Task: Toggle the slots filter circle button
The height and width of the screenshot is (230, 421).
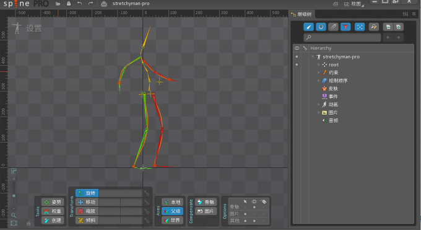Action: pos(321,27)
